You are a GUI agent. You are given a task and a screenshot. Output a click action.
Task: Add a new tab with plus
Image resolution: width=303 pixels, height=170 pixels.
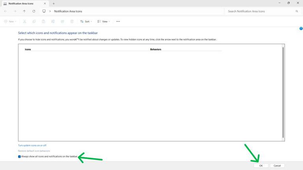click(x=54, y=4)
